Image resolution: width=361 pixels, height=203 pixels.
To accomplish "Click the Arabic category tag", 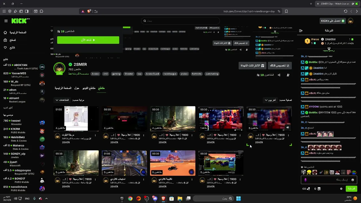I will (95, 74).
